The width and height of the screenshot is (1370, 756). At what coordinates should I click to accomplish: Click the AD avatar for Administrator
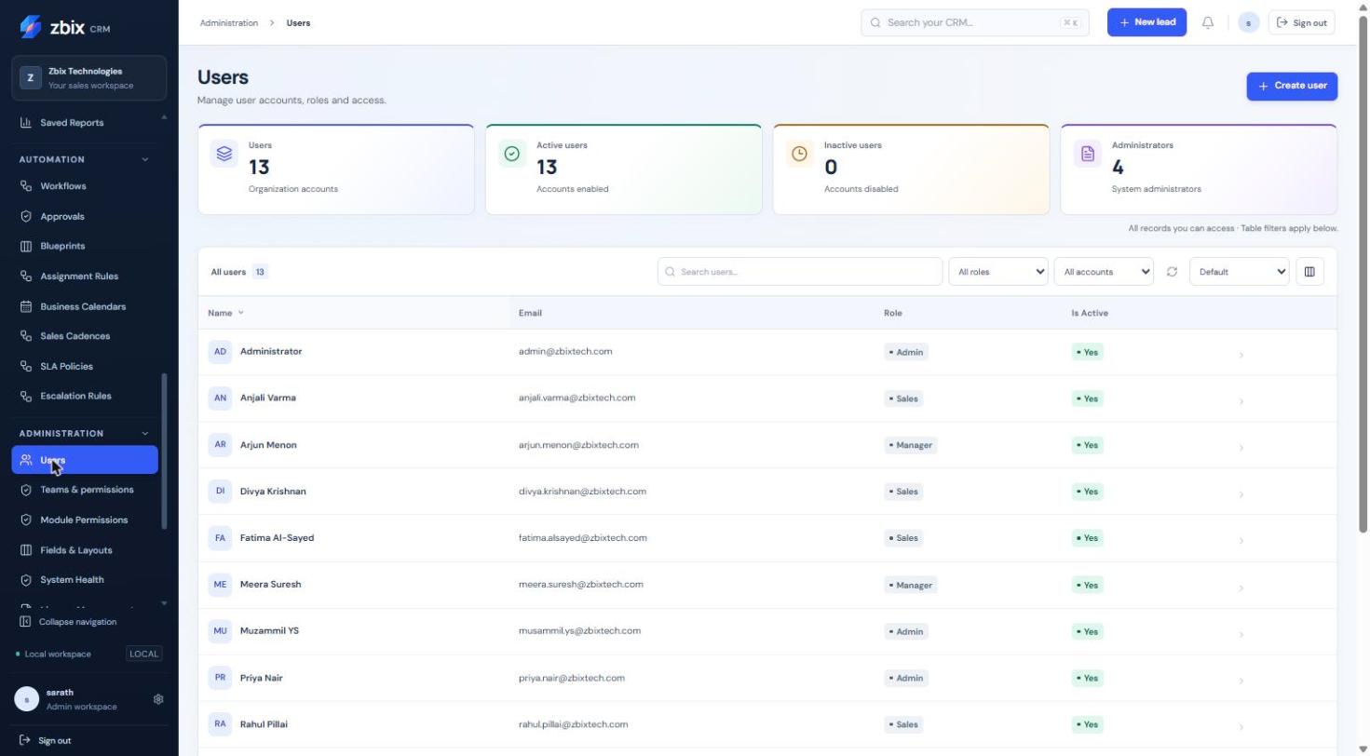(x=220, y=352)
